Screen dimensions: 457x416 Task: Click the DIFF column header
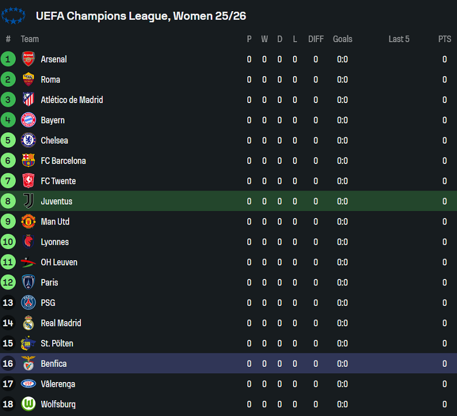click(316, 39)
